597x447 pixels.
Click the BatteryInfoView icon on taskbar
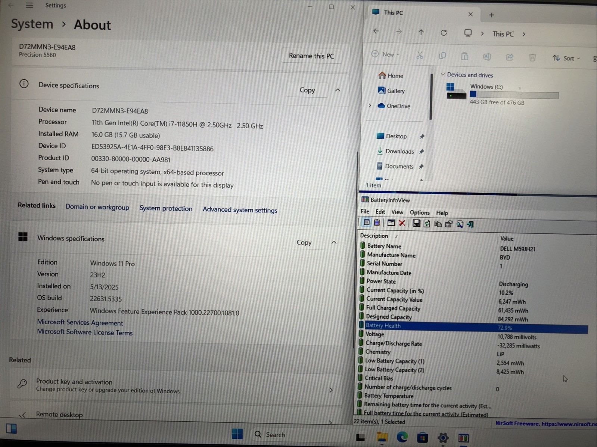(463, 438)
